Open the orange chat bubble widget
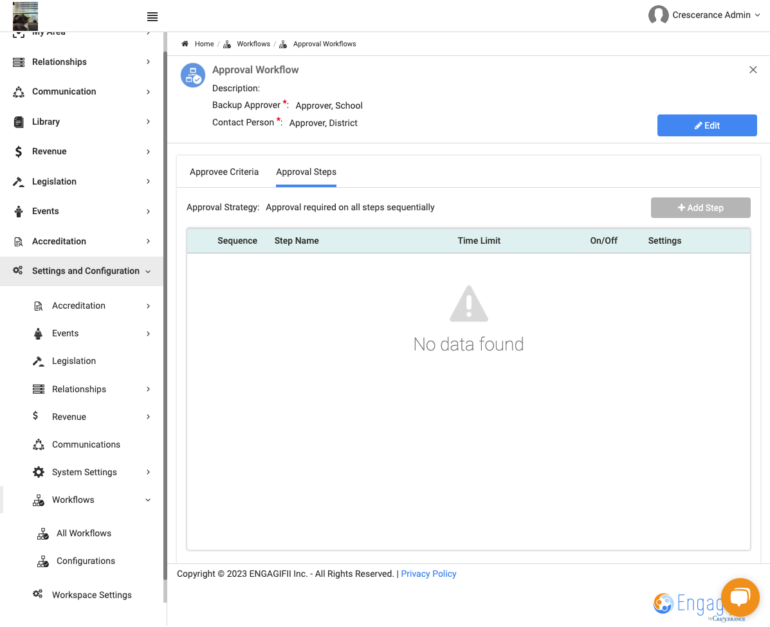The width and height of the screenshot is (770, 627). point(740,597)
